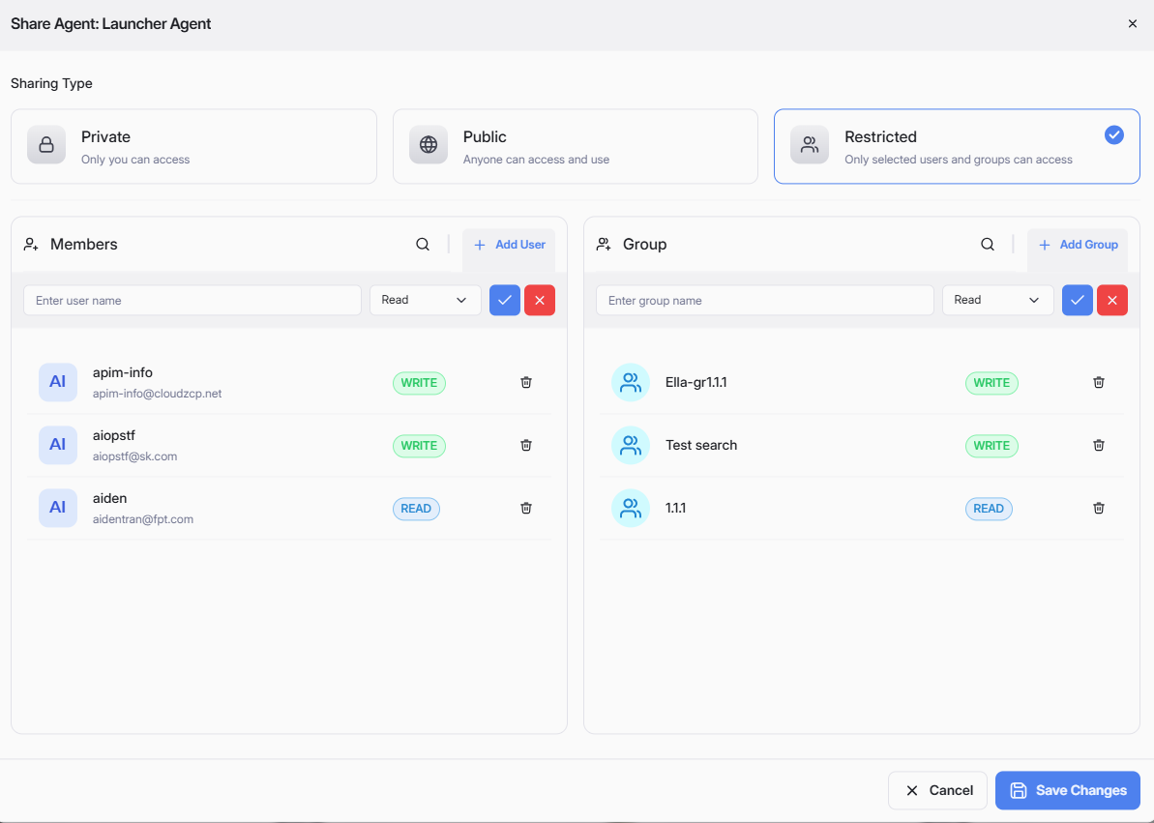Click READ badge for aiden
Viewport: 1154px width, 823px height.
pyautogui.click(x=416, y=509)
